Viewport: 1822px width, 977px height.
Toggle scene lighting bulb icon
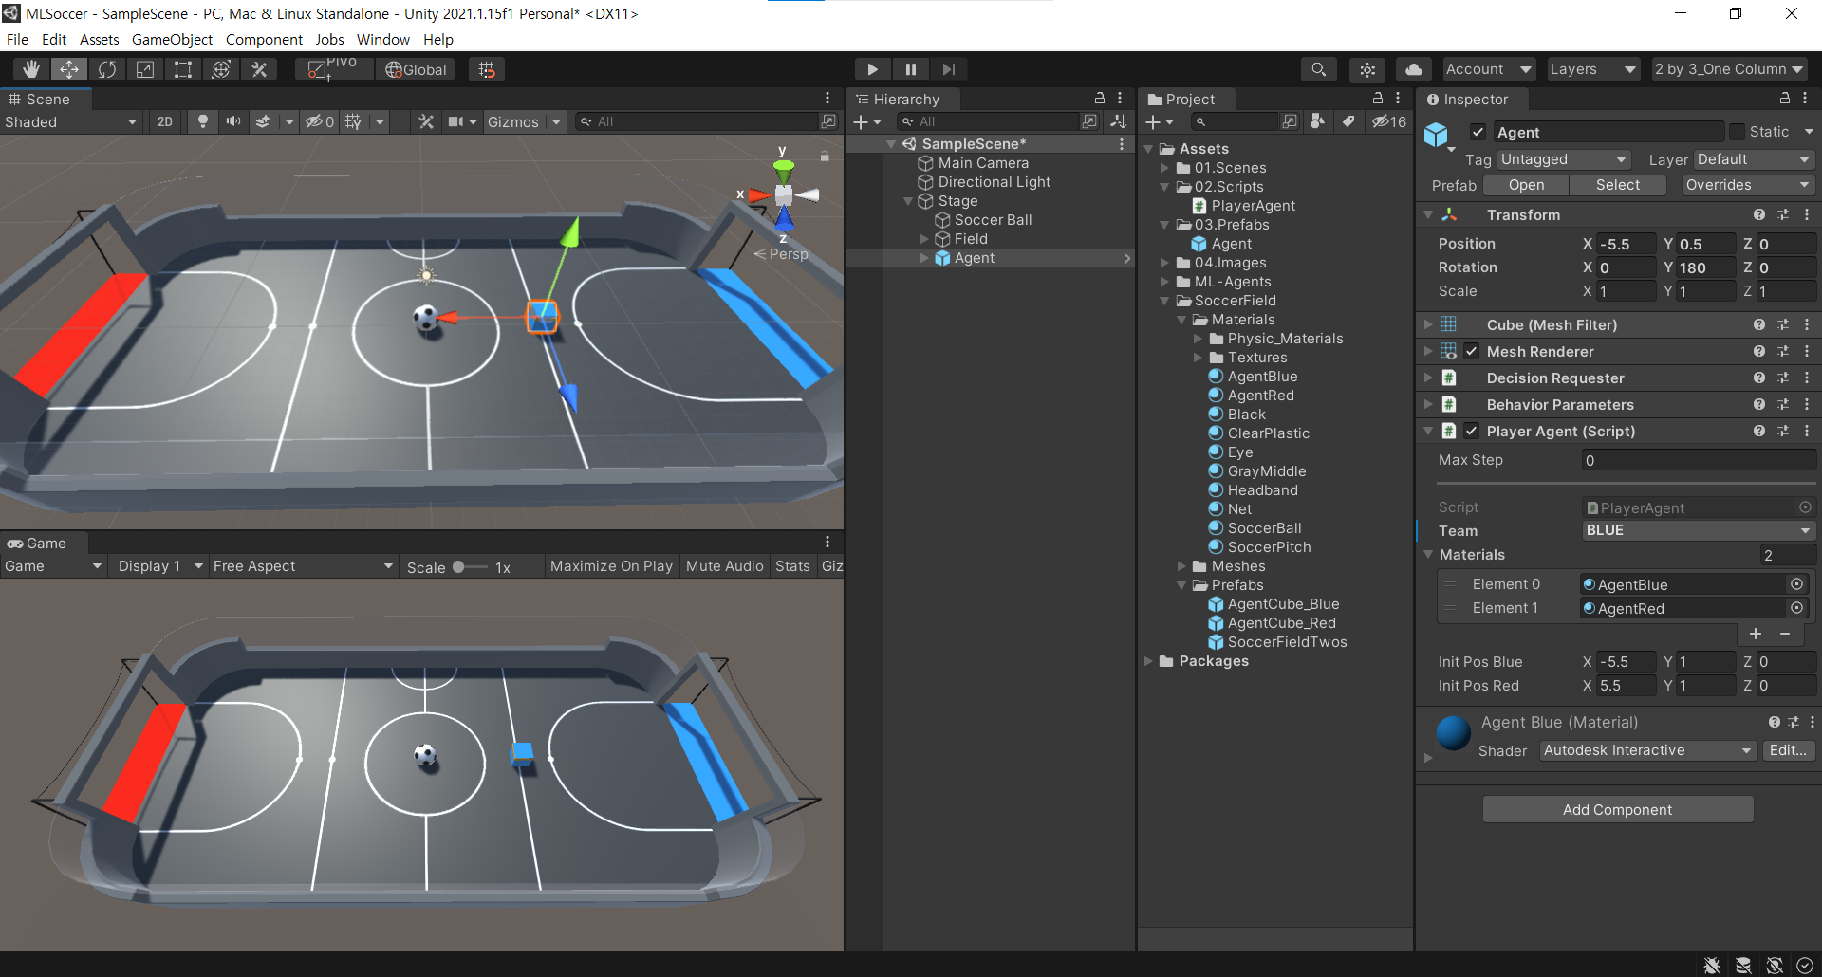[202, 121]
